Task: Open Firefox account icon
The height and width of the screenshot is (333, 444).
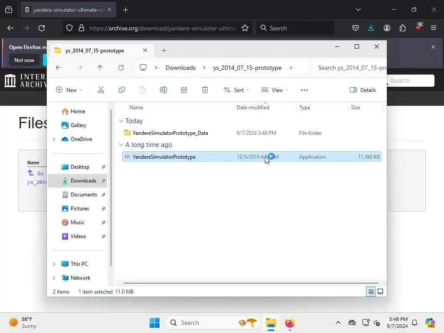Action: click(x=387, y=28)
